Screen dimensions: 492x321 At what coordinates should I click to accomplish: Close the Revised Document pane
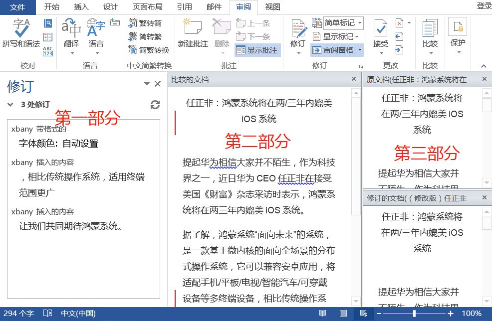pos(485,197)
